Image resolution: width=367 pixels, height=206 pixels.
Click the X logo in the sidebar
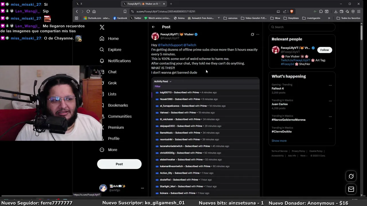point(102,27)
